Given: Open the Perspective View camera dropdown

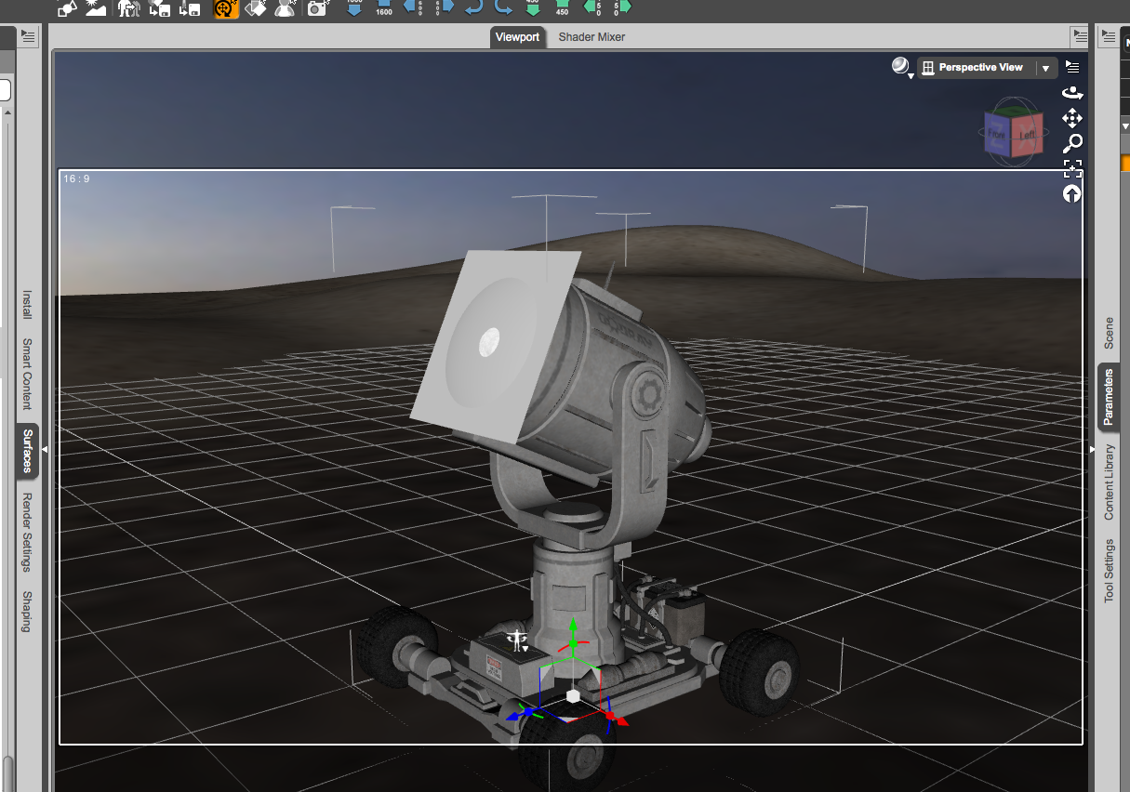Looking at the screenshot, I should [988, 68].
